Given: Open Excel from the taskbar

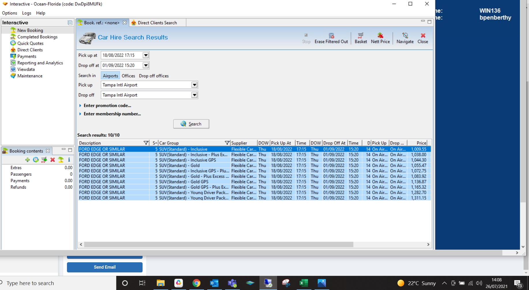Looking at the screenshot, I should coord(304,283).
